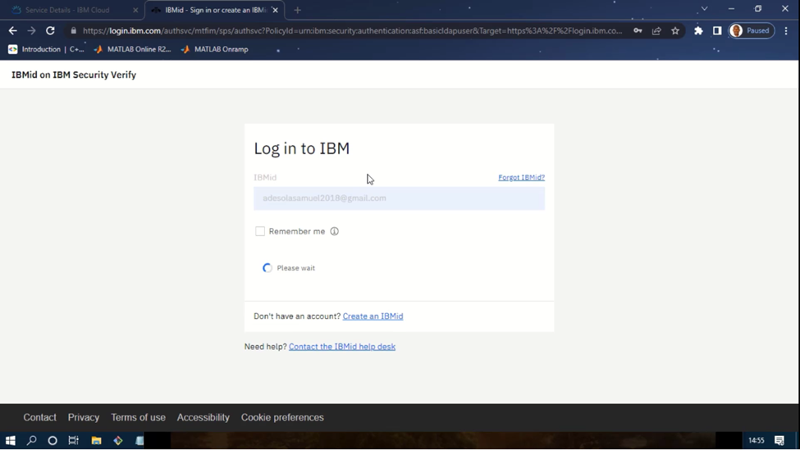The image size is (800, 450).
Task: Close the Service Details tab
Action: (x=135, y=10)
